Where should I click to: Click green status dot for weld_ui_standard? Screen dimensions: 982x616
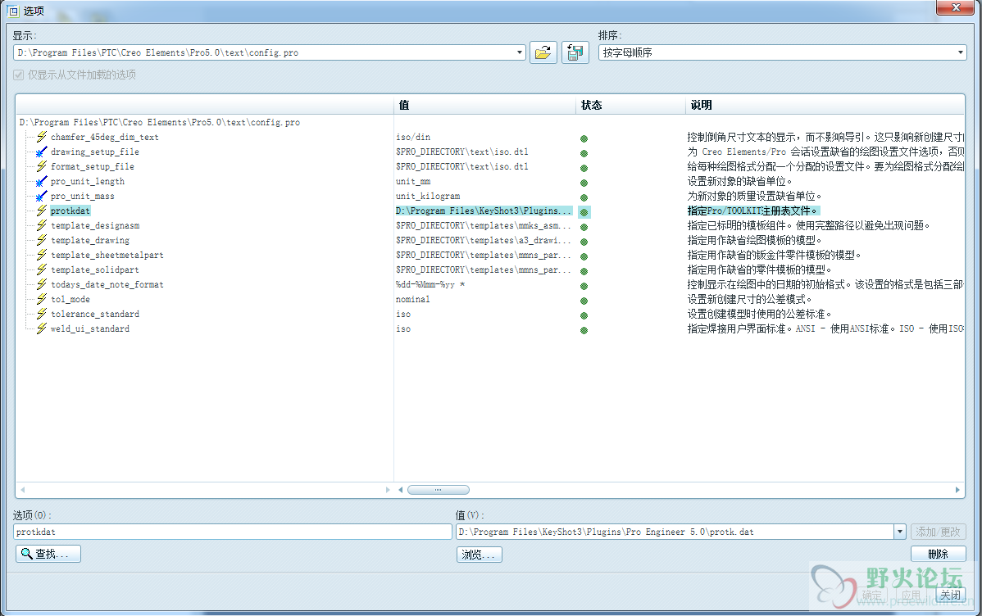coord(584,331)
